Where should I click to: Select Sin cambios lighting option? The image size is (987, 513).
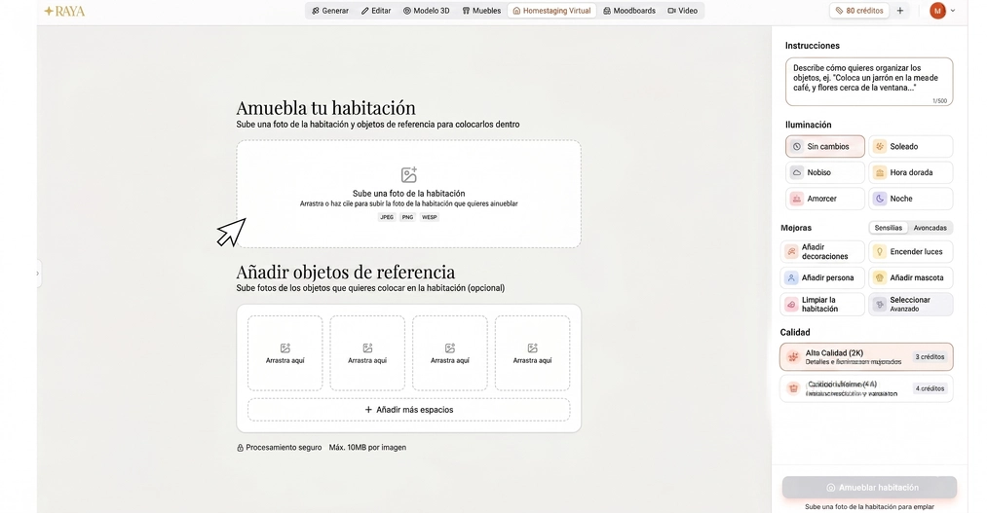coord(824,146)
